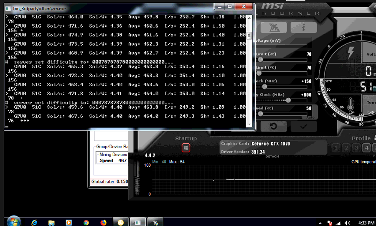
Task: Launch Internet Explorer from taskbar
Action: tap(34, 223)
